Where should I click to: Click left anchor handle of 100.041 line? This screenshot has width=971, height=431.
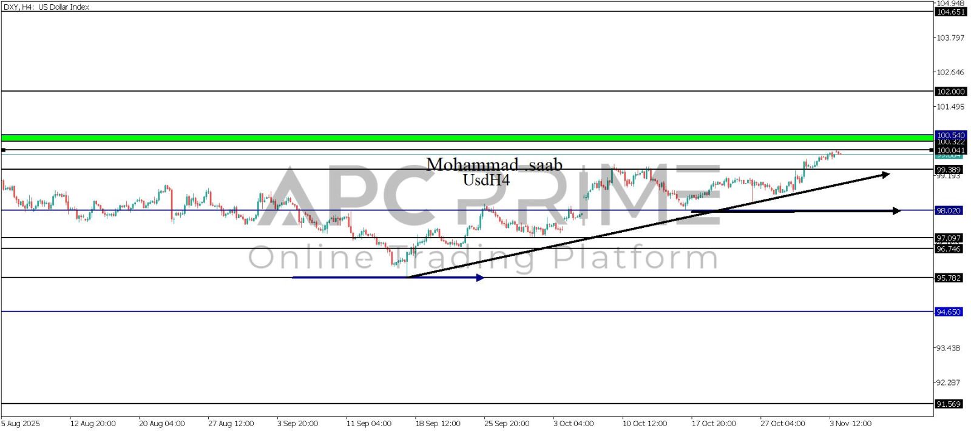click(x=4, y=150)
